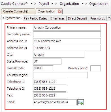The width and height of the screenshot is (111, 112).
Task: Click the empty County/Region field
Action: coord(60,75)
